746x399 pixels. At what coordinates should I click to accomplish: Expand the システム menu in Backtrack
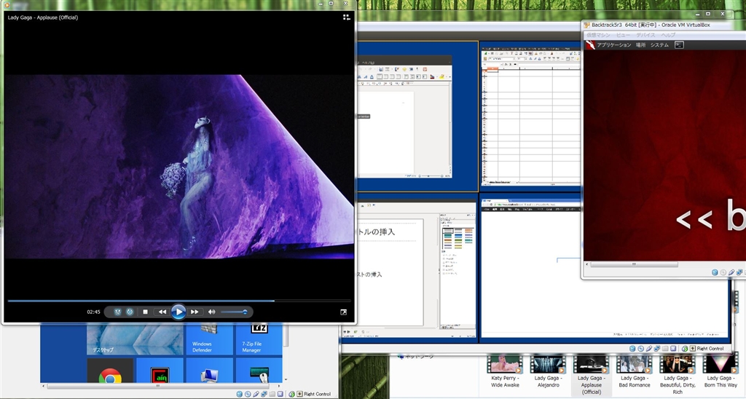(x=659, y=44)
